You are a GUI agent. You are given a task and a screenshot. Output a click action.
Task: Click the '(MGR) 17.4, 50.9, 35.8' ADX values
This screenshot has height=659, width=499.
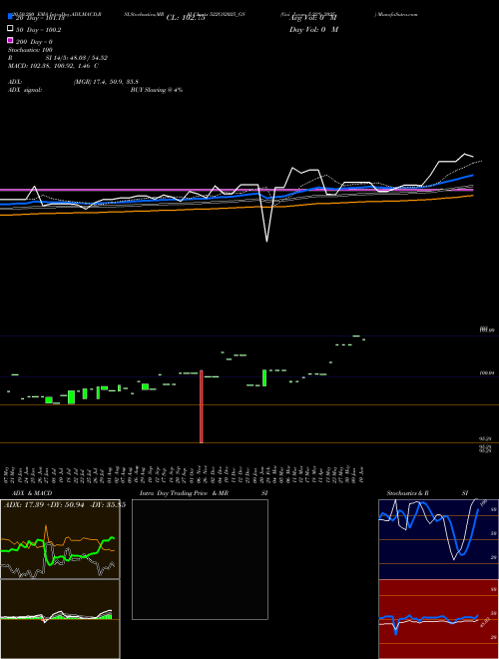click(x=106, y=82)
